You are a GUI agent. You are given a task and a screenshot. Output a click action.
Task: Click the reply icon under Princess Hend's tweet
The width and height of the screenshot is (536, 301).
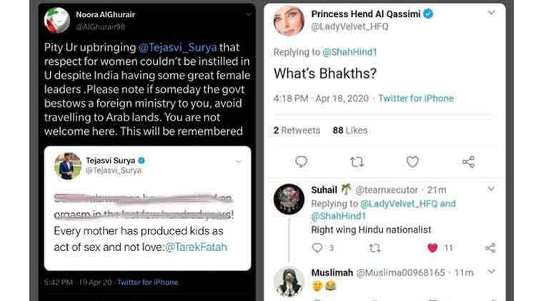[x=301, y=162]
